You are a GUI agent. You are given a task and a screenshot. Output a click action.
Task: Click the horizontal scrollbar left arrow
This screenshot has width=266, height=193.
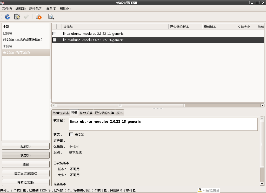pos(53,105)
